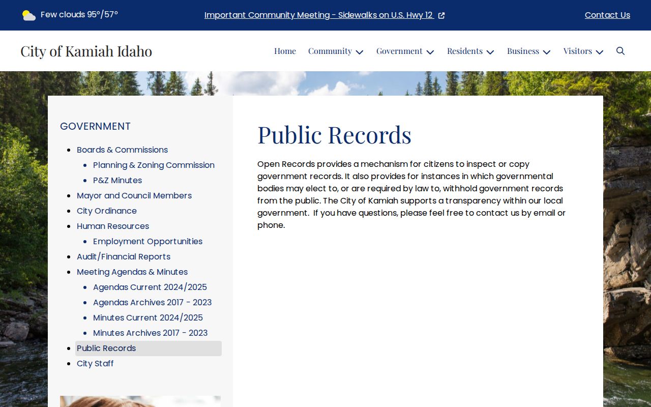The width and height of the screenshot is (651, 407).
Task: Expand the Business menu chevron
Action: (x=547, y=52)
